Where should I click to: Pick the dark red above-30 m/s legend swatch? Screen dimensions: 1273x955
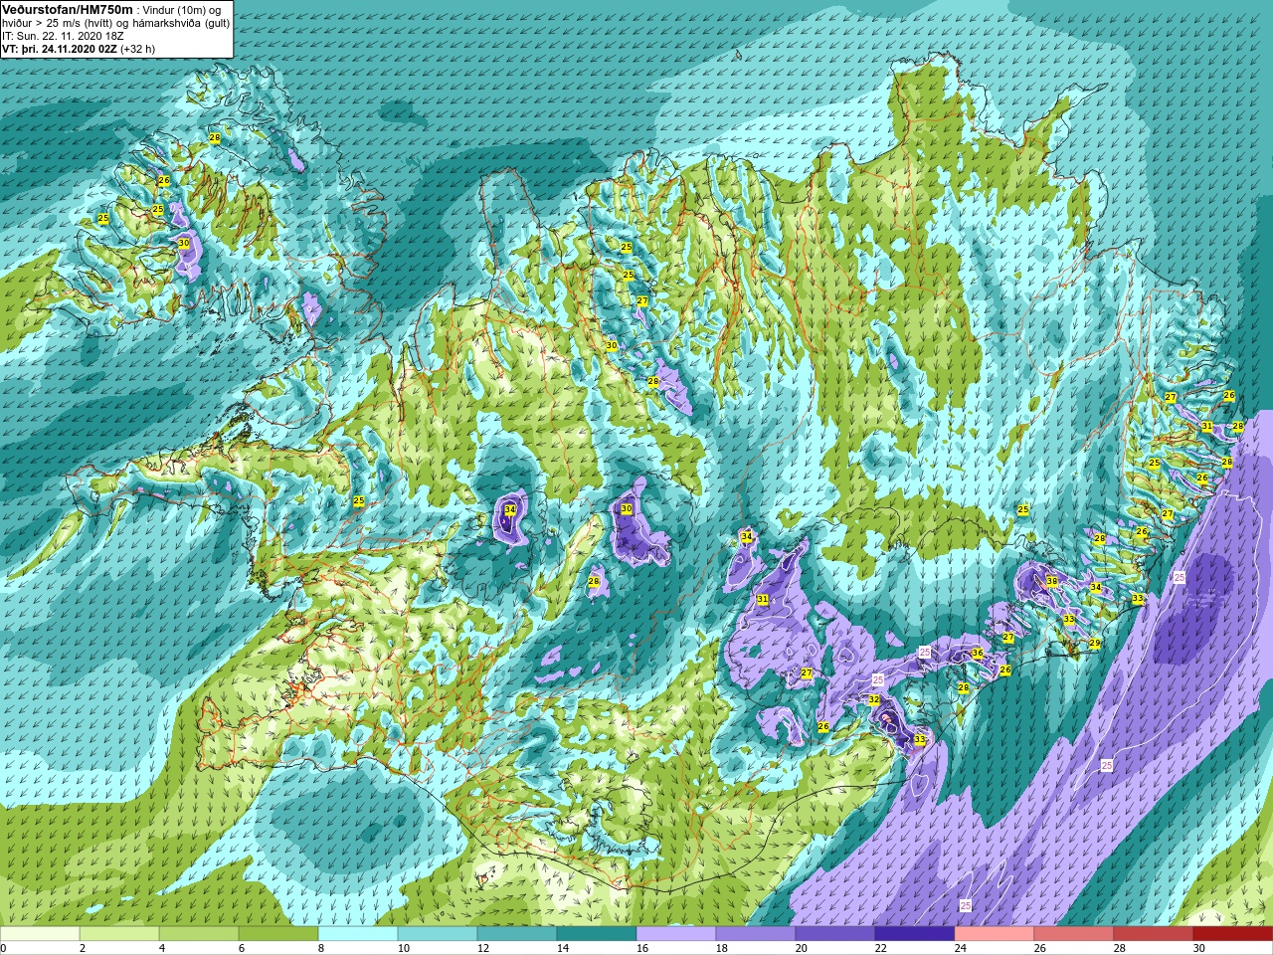click(1233, 934)
